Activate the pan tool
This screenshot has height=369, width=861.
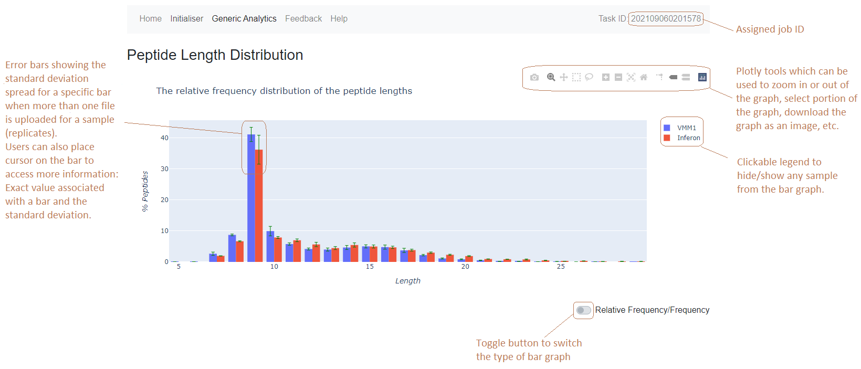pos(564,77)
